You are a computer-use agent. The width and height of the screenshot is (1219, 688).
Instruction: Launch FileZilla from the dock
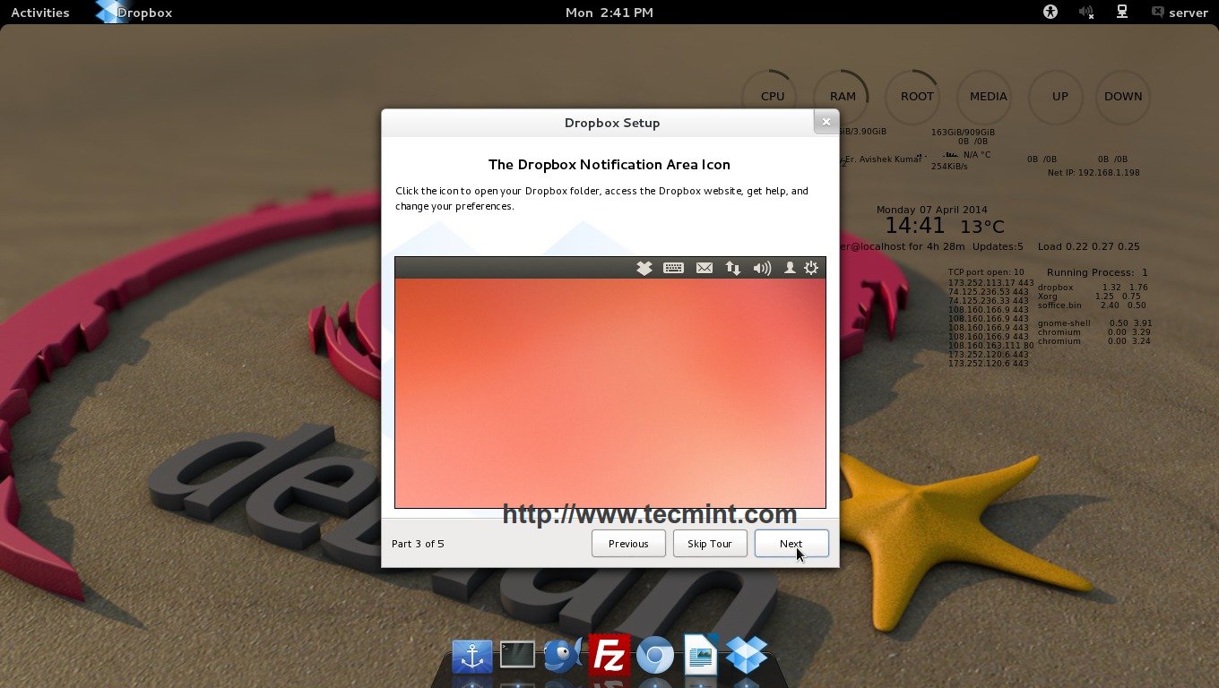609,655
